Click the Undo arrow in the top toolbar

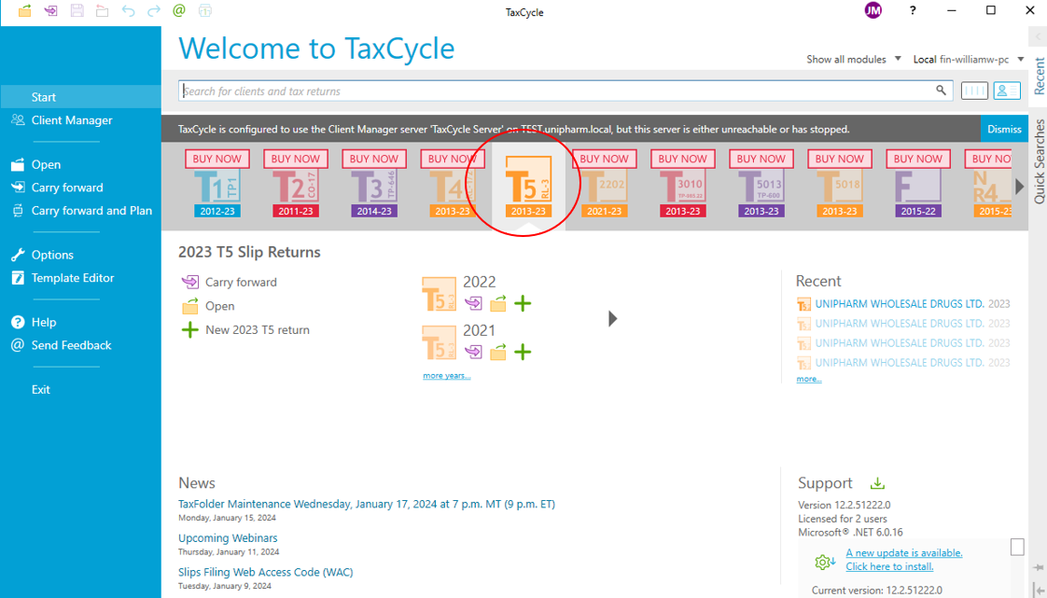click(128, 10)
